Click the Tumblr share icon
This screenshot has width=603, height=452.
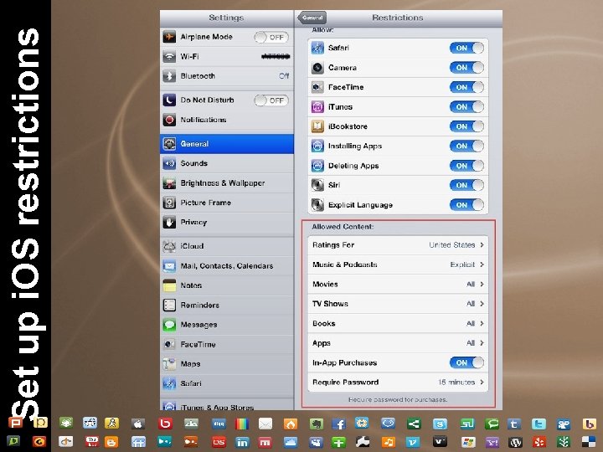pos(513,424)
